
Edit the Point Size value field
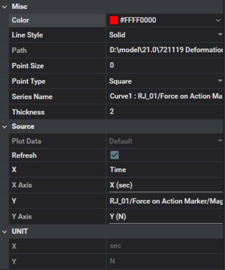coord(165,65)
